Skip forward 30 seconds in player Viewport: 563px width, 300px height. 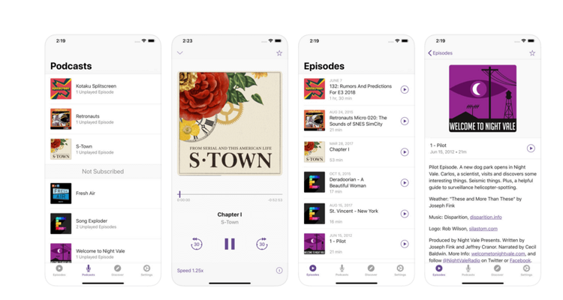pos(262,244)
